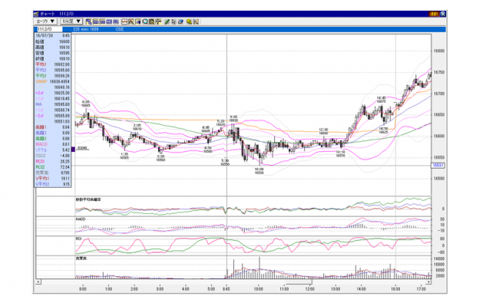Activate the pointer cursor tool
Viewport: 479px width, 303px height.
coord(173,21)
